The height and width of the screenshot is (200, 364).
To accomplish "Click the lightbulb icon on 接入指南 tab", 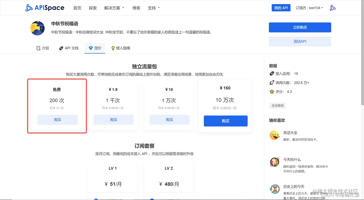I will click(x=113, y=48).
